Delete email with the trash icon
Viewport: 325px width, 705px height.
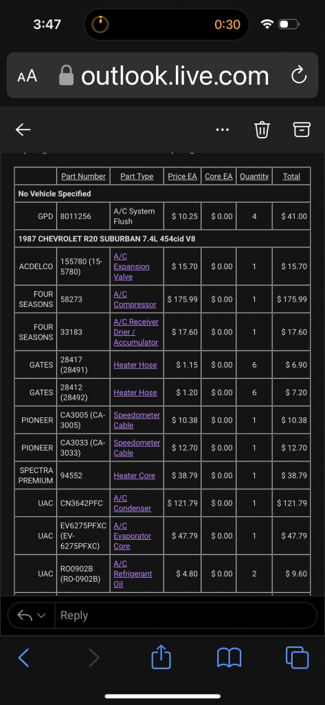tap(262, 129)
